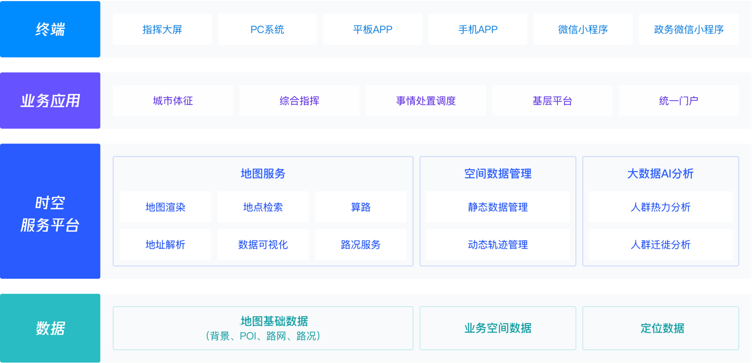
Task: Select 静态数据管理 under 空间数据管理
Action: coord(497,208)
